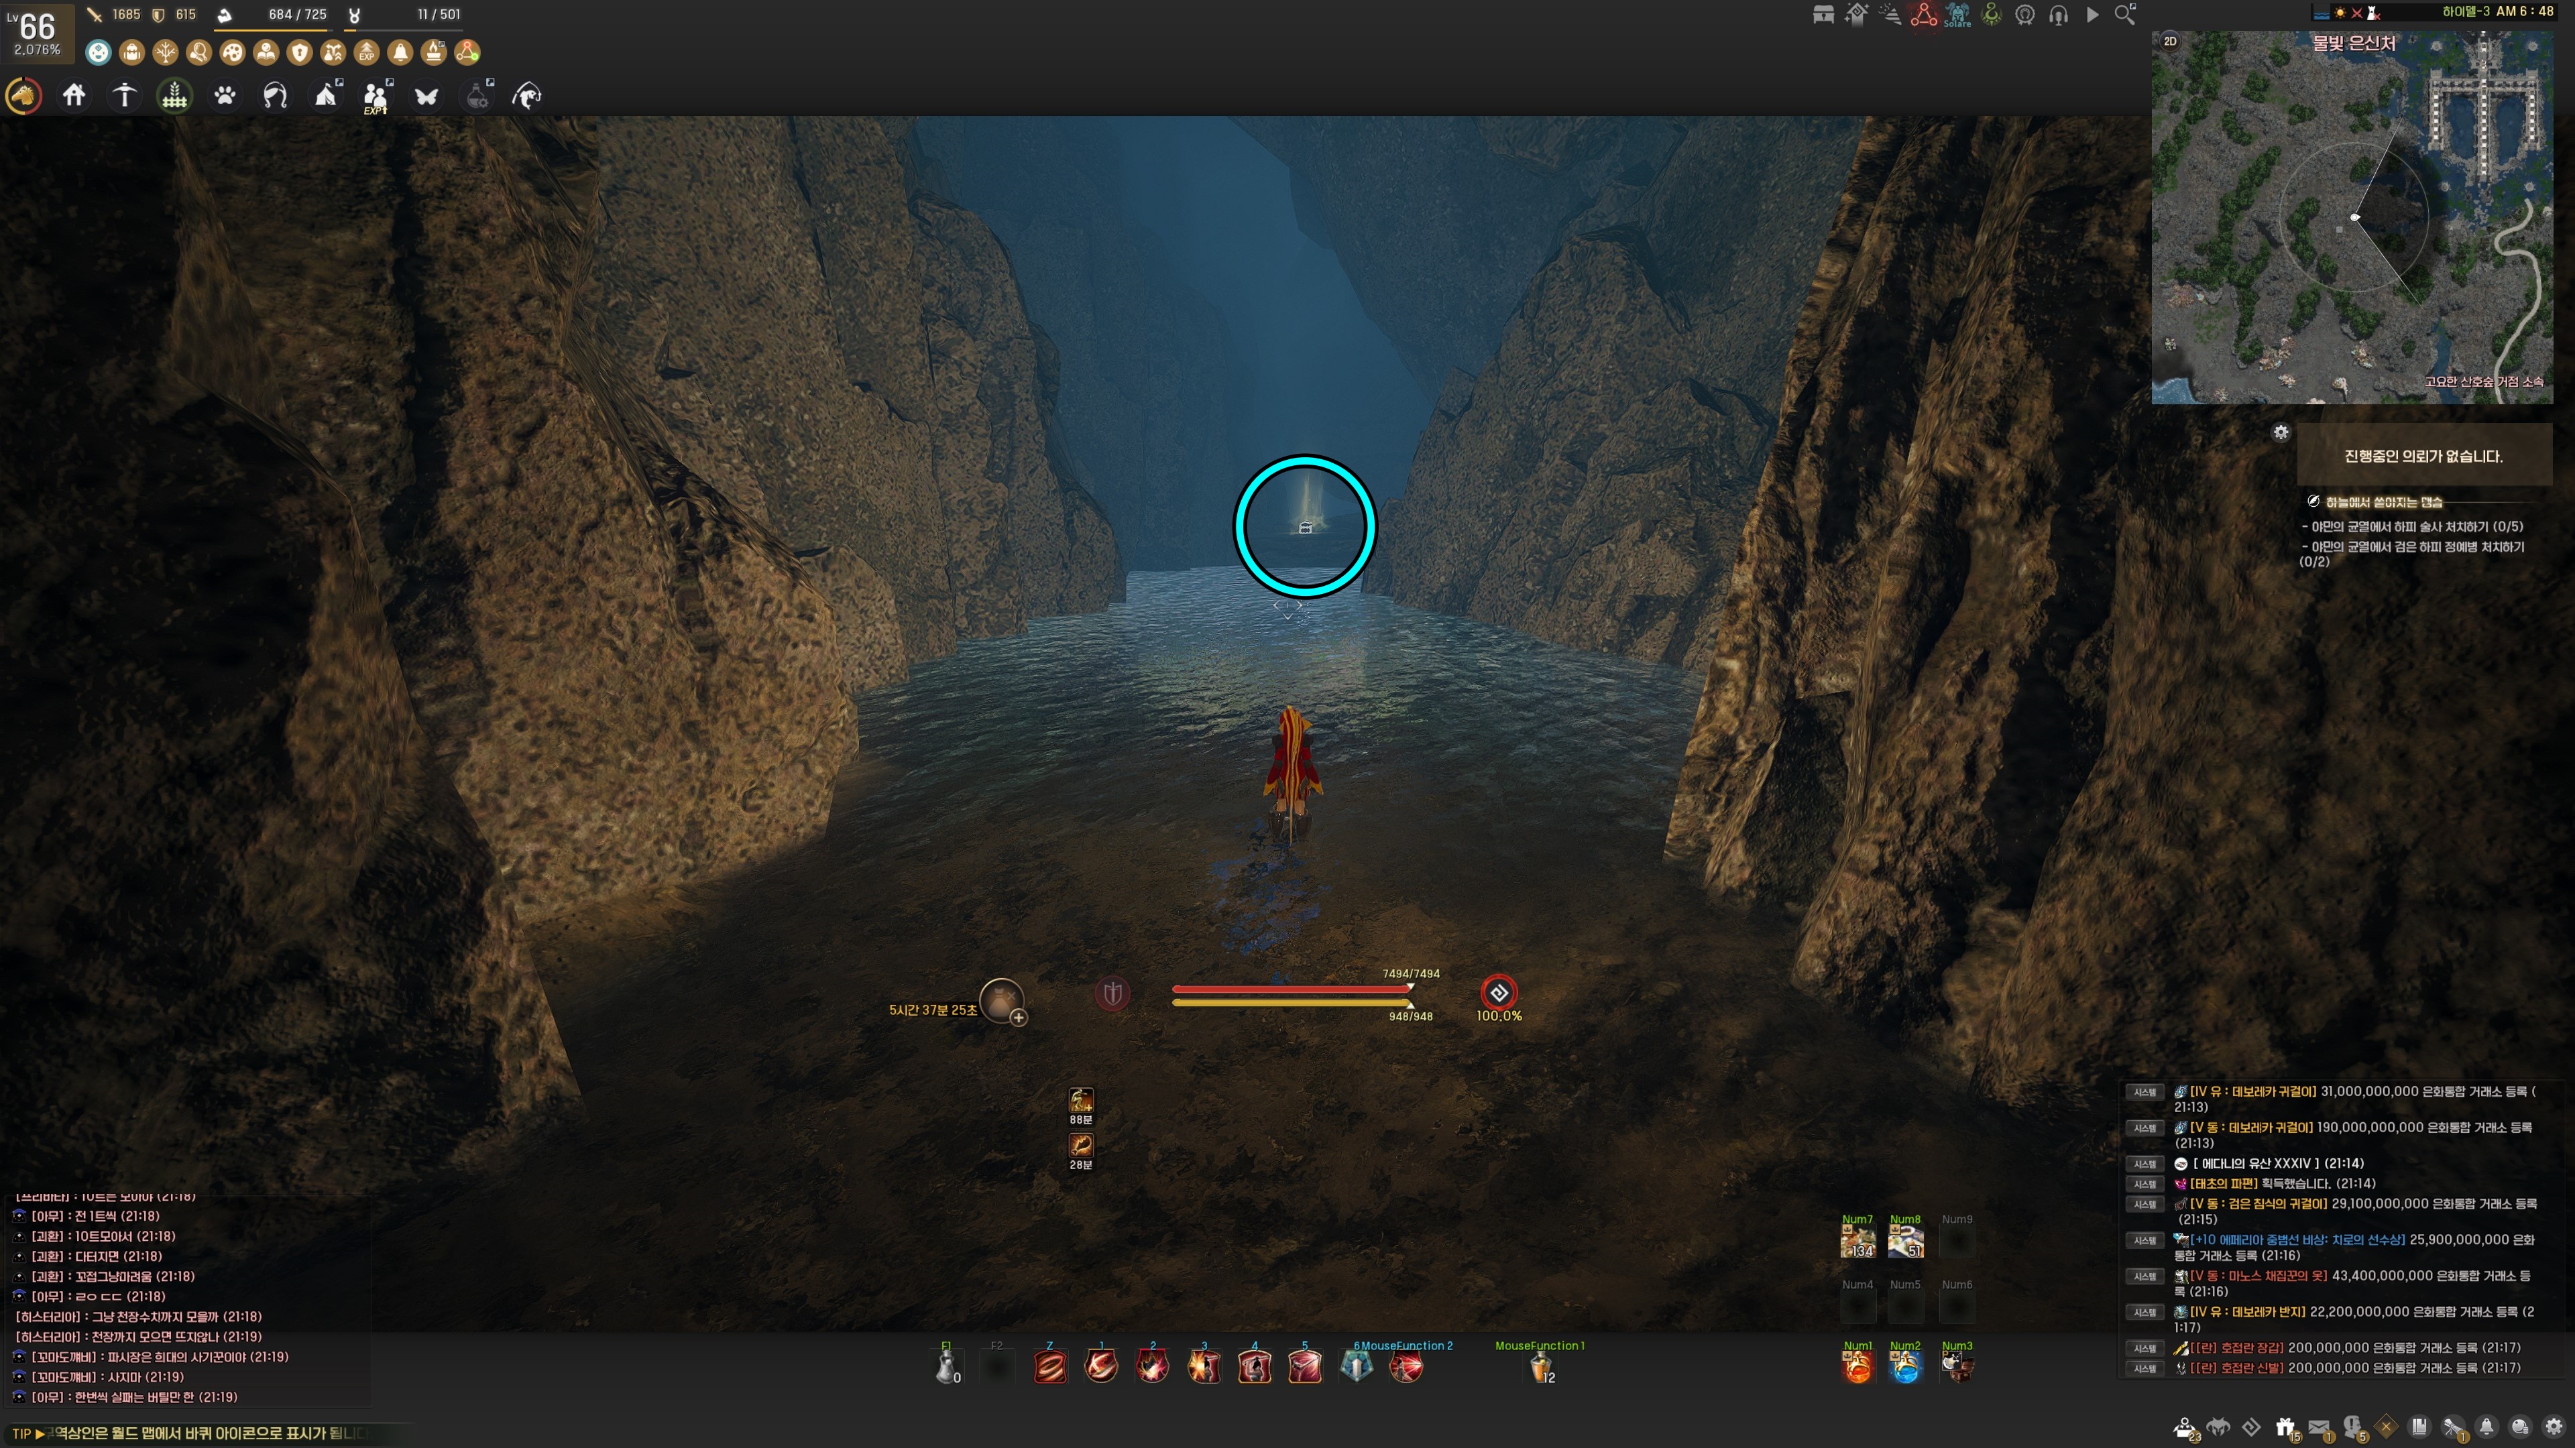Click the residence house icon
Screen dimensions: 2575x1448
click(74, 96)
